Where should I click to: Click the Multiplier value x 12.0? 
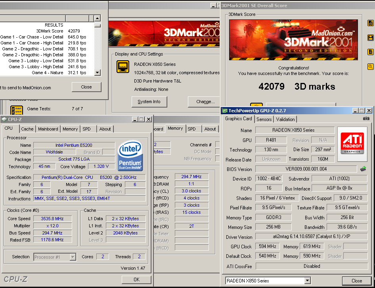click(x=52, y=225)
